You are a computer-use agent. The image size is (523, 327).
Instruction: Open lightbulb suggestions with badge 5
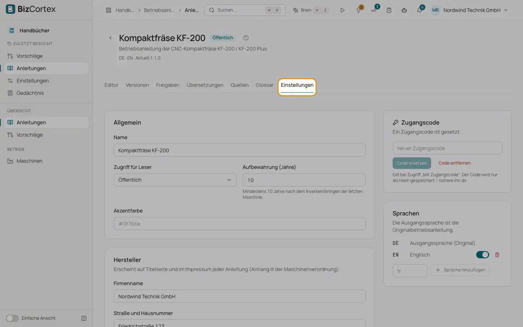(359, 10)
